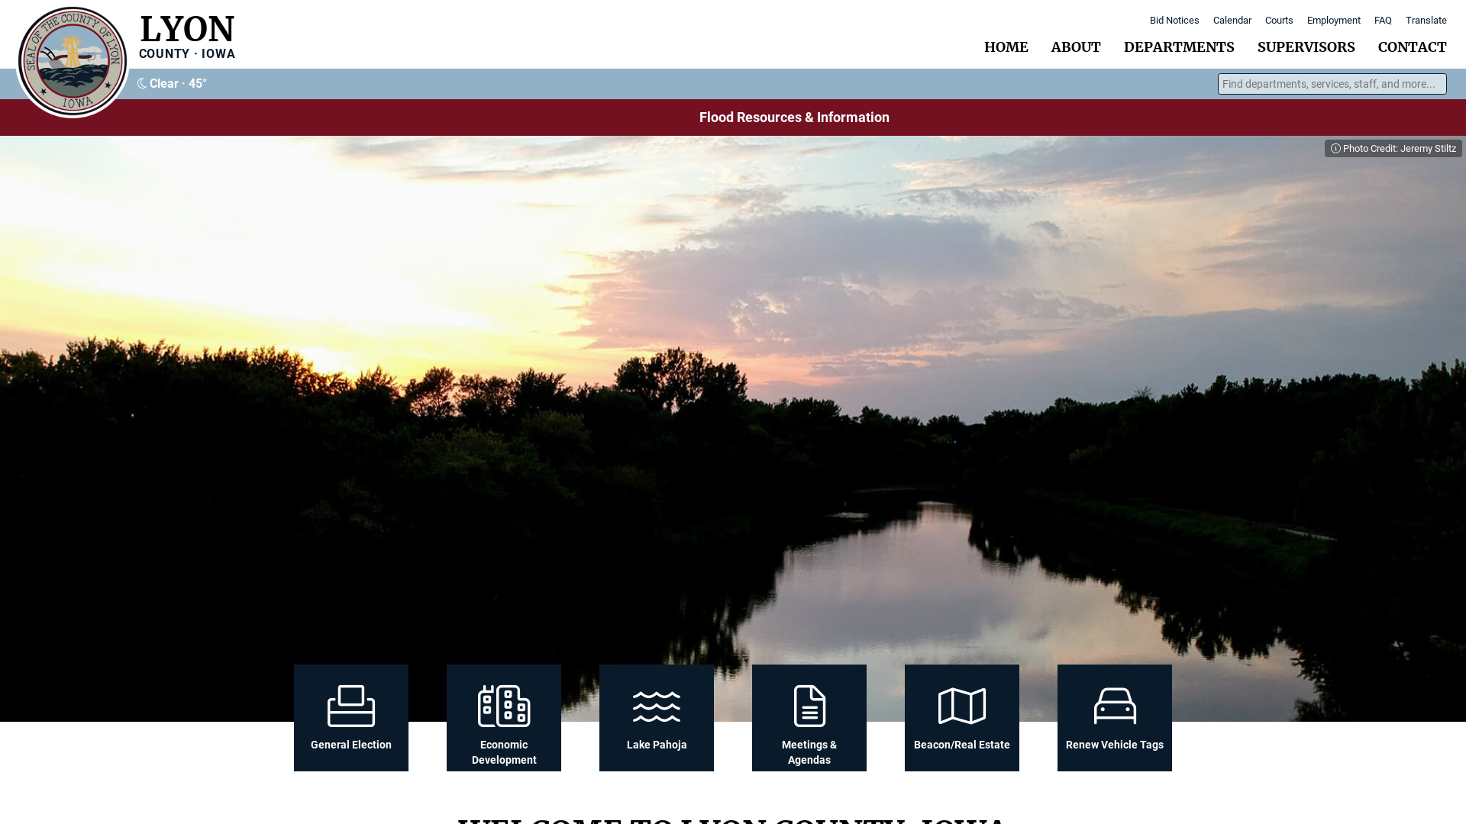Click the Beacon/Real Estate book icon
Image resolution: width=1466 pixels, height=824 pixels.
pyautogui.click(x=961, y=705)
